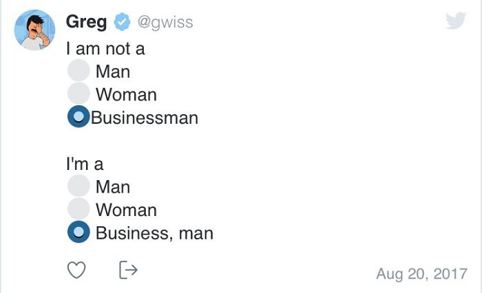Click the 'Businessman' option text
This screenshot has width=482, height=293.
coord(145,118)
